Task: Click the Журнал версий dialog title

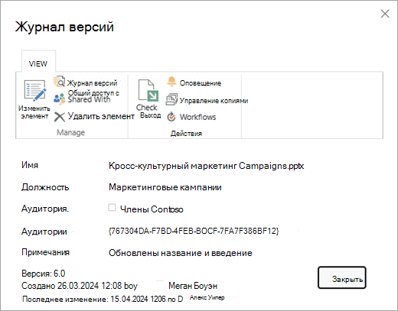Action: pos(64,27)
